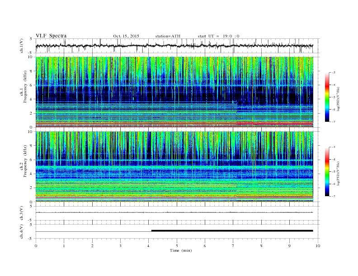Viewport: 358px width, 276px height.
Task: Click the time axis tick label '10'
Action: (318, 246)
